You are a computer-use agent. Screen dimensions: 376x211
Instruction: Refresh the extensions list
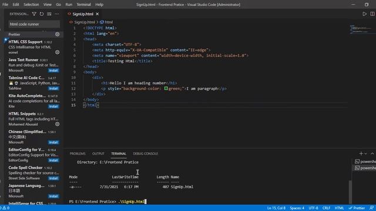click(42, 14)
